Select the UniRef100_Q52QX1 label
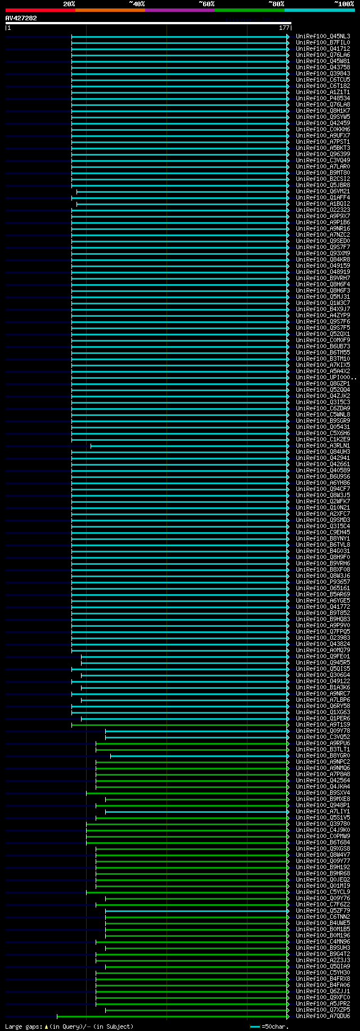Image resolution: width=360 pixels, height=1031 pixels. [x=323, y=334]
